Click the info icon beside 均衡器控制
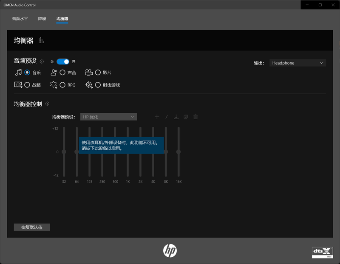340x264 pixels. coord(47,104)
